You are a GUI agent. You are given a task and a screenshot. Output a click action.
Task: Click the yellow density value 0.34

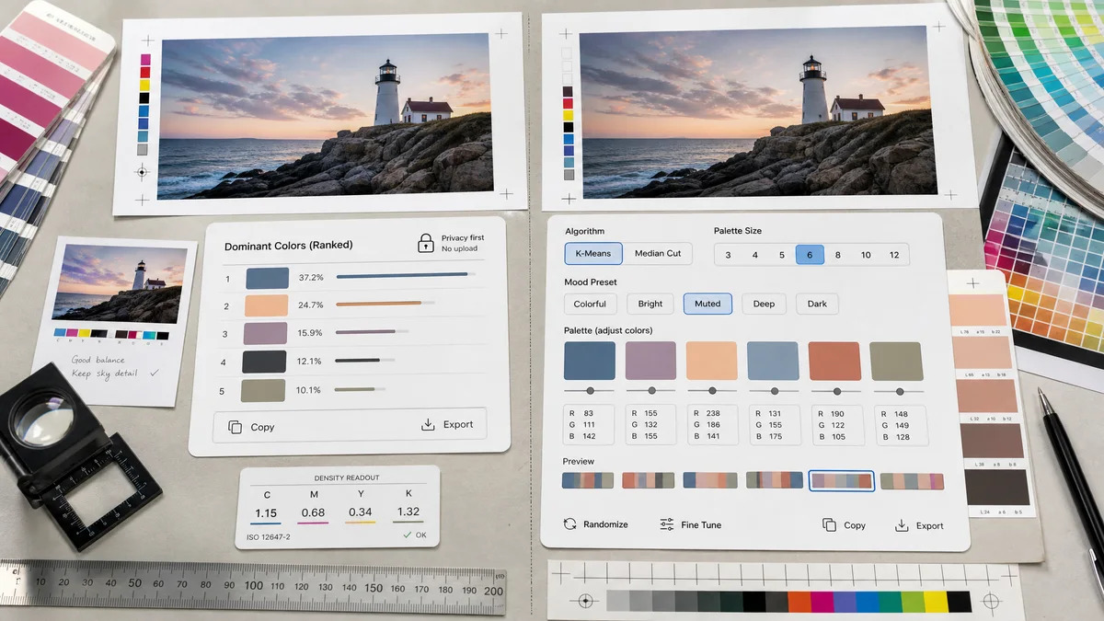click(361, 512)
